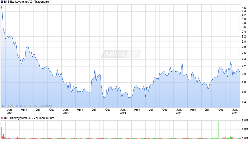Screen dimensions: 252x141
Task: Click the price axis value 1,6
Action: (x=244, y=92)
